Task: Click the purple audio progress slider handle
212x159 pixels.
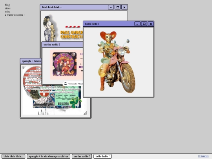Action: tap(80, 67)
